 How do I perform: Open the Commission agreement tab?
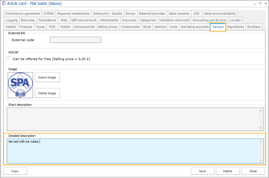23,14
